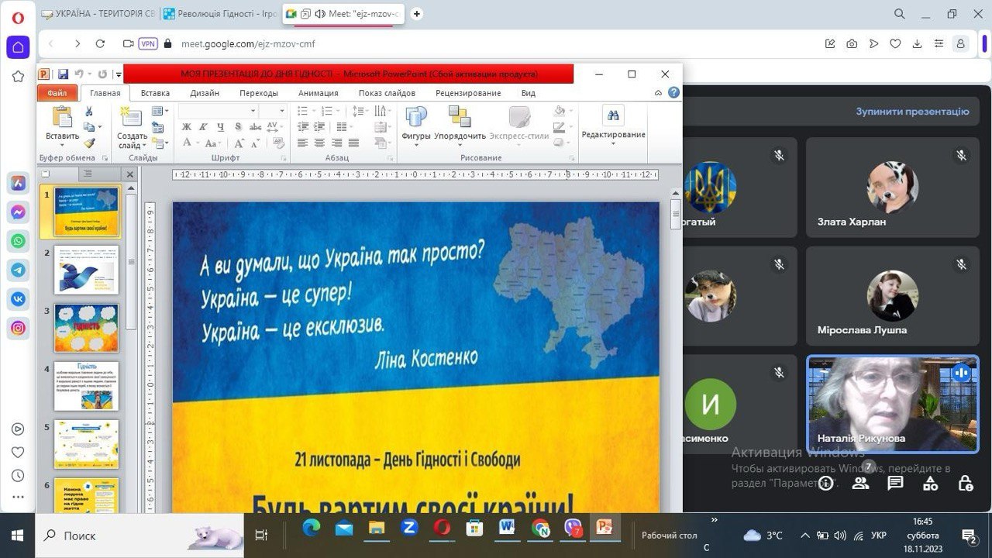Open Messenger in Opera sidebar

point(18,212)
